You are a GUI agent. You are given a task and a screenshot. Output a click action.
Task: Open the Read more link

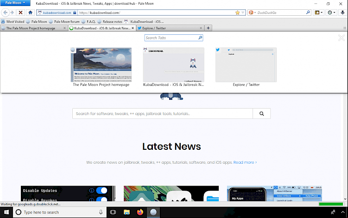[245, 162]
